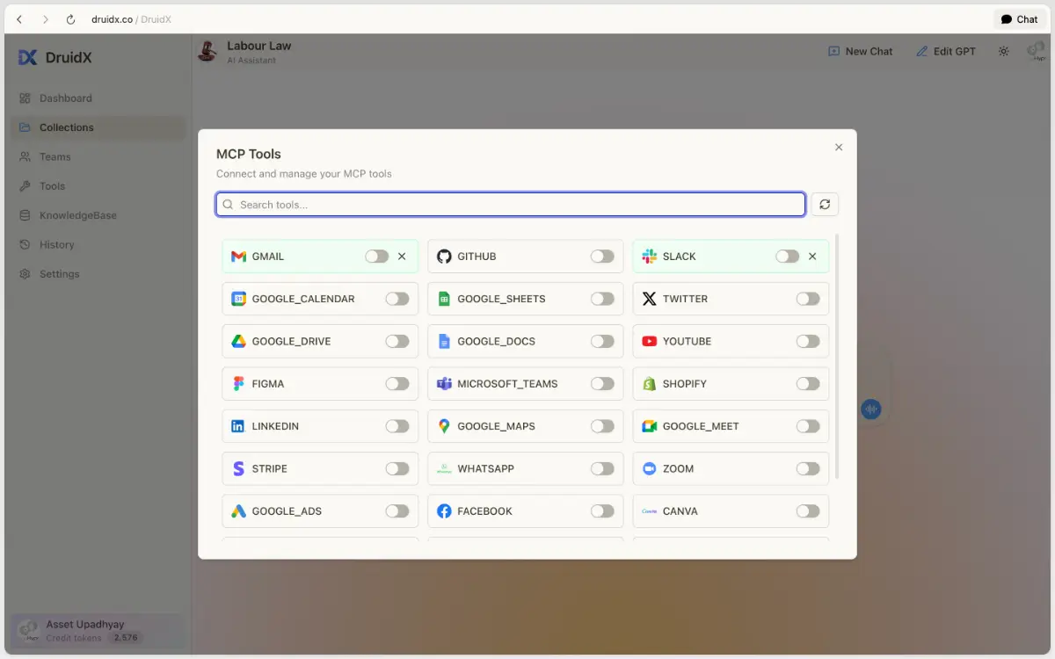
Task: Click the refresh tools icon beside search
Action: click(x=825, y=205)
